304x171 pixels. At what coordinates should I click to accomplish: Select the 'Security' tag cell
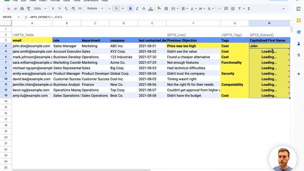point(235,74)
